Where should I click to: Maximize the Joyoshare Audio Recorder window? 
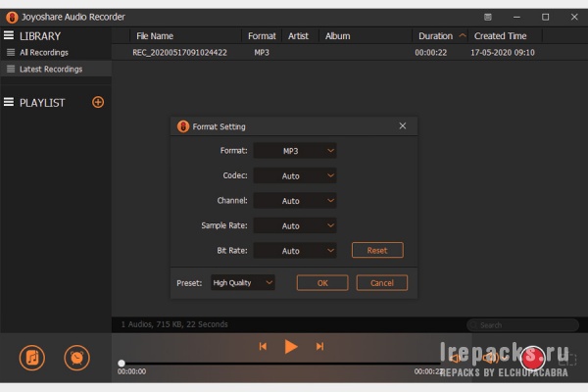tap(545, 17)
